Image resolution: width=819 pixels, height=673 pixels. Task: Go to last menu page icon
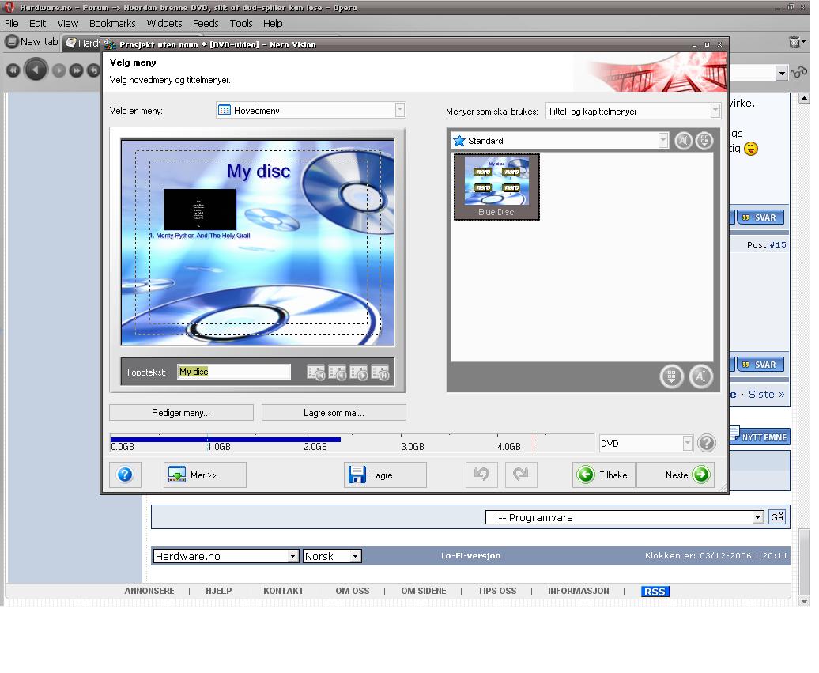pyautogui.click(x=379, y=372)
